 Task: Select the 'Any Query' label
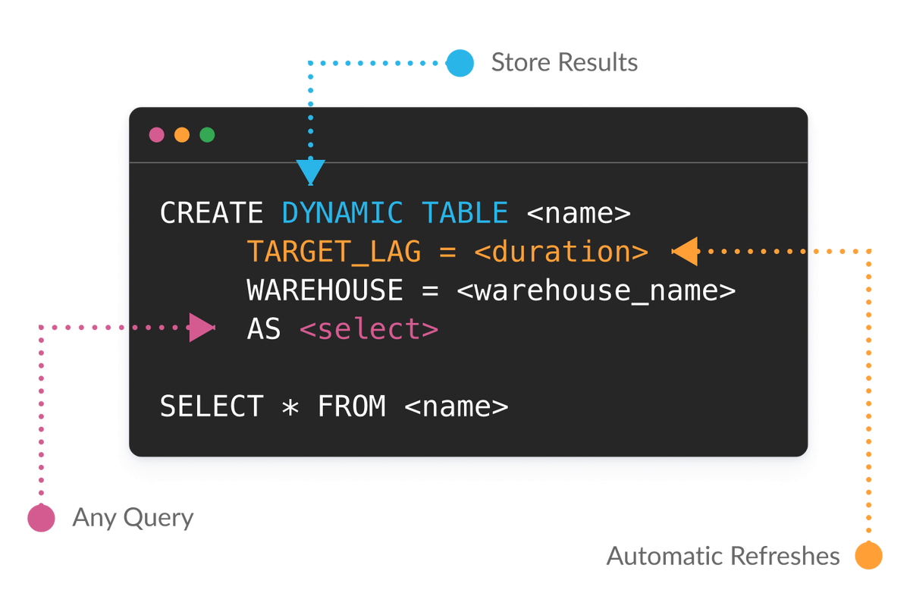[133, 519]
